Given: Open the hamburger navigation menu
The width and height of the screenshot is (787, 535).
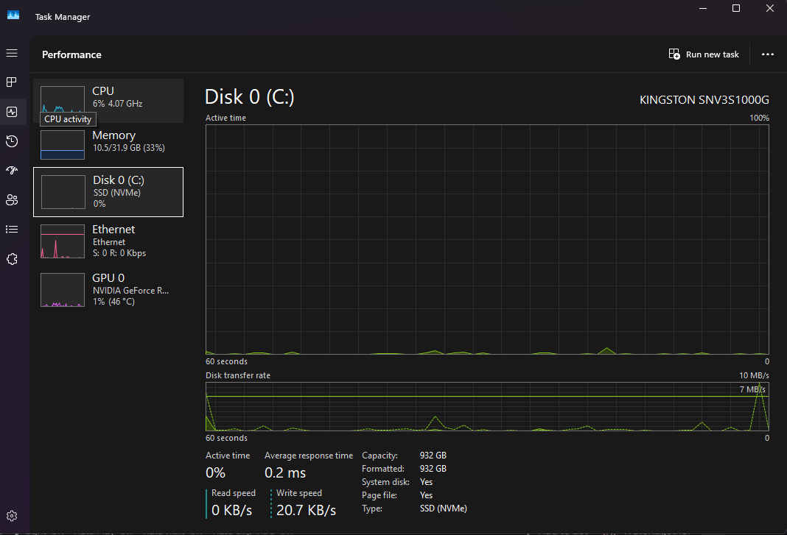Looking at the screenshot, I should tap(12, 53).
